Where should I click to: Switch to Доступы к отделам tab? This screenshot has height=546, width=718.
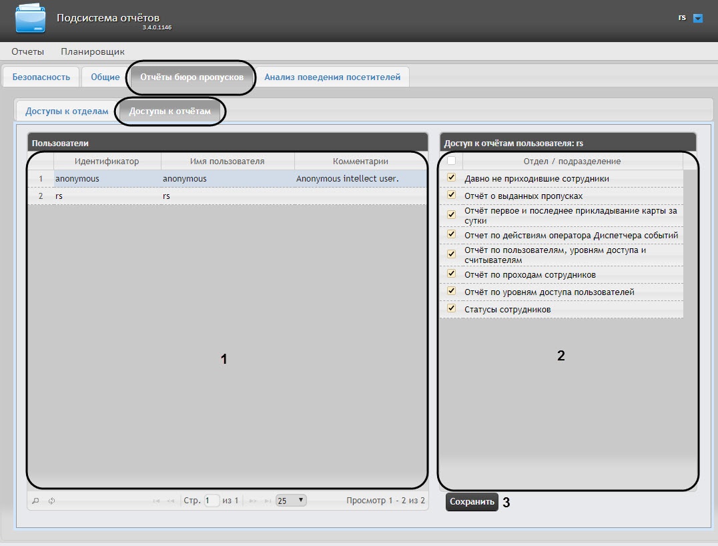[67, 111]
